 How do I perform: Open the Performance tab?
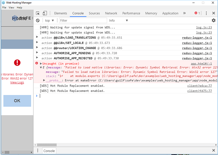pyautogui.click(x=131, y=13)
